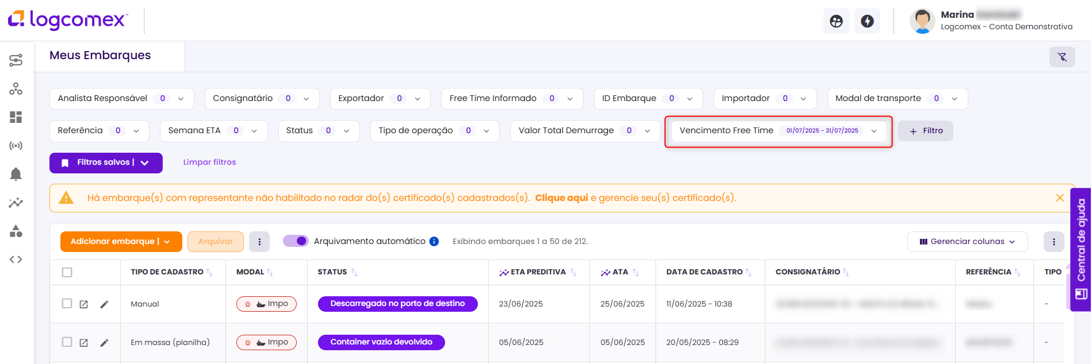Viewport: 1092px width, 364px height.
Task: Click the pencil edit icon on Manual row
Action: click(104, 304)
